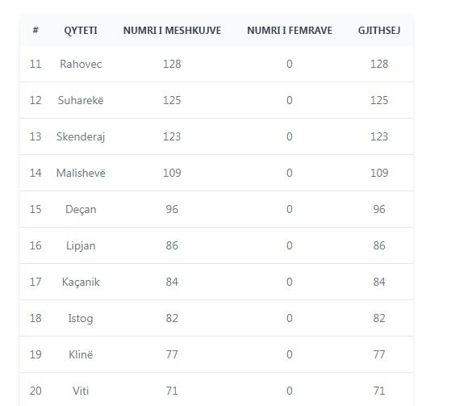Select the Kaçanik row name
The height and width of the screenshot is (406, 468).
[81, 283]
